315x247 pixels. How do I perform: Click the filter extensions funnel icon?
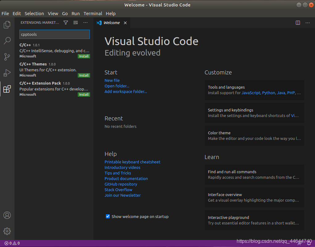pyautogui.click(x=66, y=23)
